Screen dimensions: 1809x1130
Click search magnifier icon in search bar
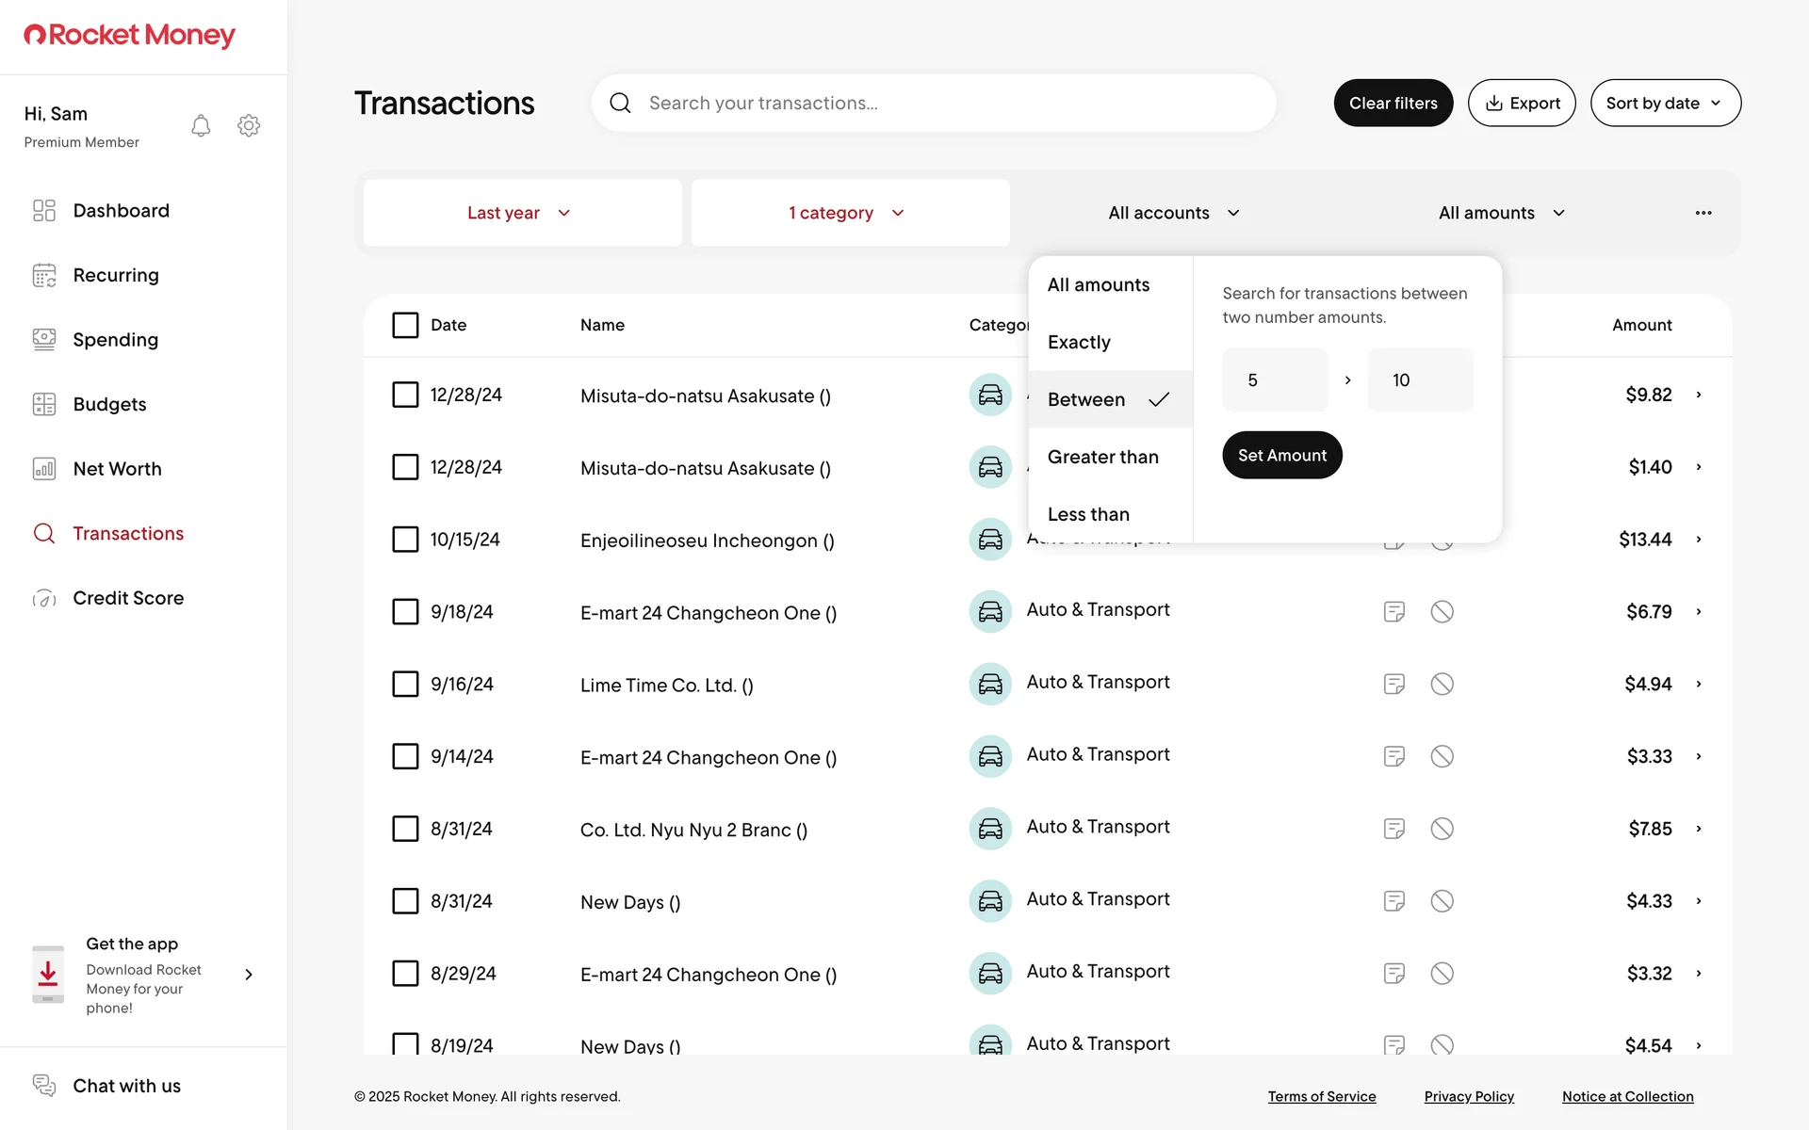point(620,103)
